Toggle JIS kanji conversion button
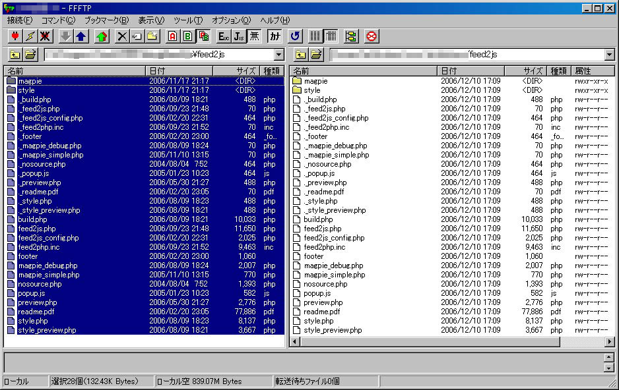 click(240, 36)
